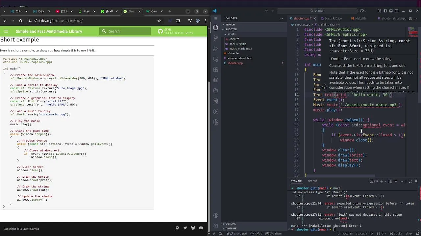421x236 pixels.
Task: Click VS Code command center shooter search box
Action: 317,11
